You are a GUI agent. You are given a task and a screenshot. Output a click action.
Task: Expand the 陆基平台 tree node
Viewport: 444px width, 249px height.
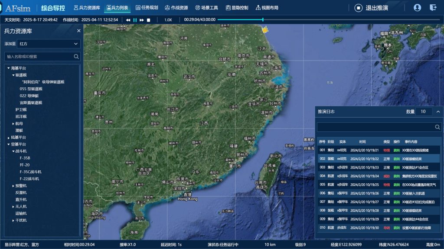[x=8, y=137]
